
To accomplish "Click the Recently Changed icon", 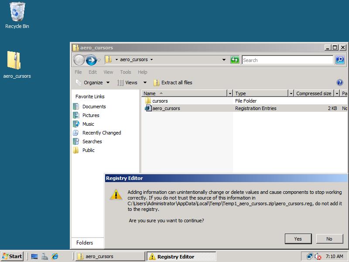I will click(76, 133).
